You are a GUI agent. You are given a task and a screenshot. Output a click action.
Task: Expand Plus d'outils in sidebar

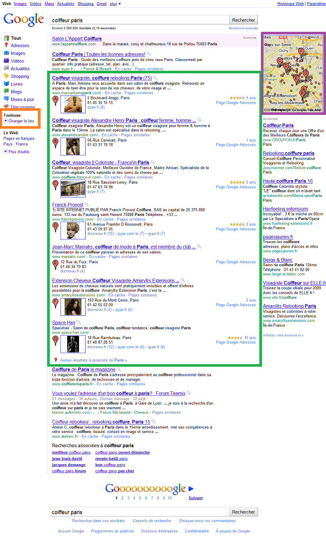tap(16, 152)
